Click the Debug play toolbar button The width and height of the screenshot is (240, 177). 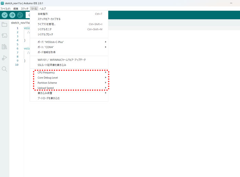tap(20, 15)
